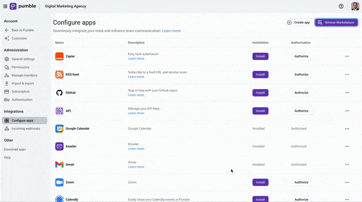The image size is (362, 202).
Task: Open the app grid launcher icon
Action: point(5,6)
